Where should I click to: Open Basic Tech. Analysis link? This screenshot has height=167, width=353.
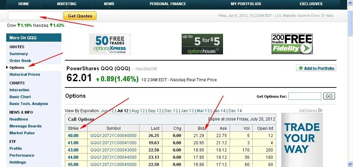pyautogui.click(x=29, y=104)
